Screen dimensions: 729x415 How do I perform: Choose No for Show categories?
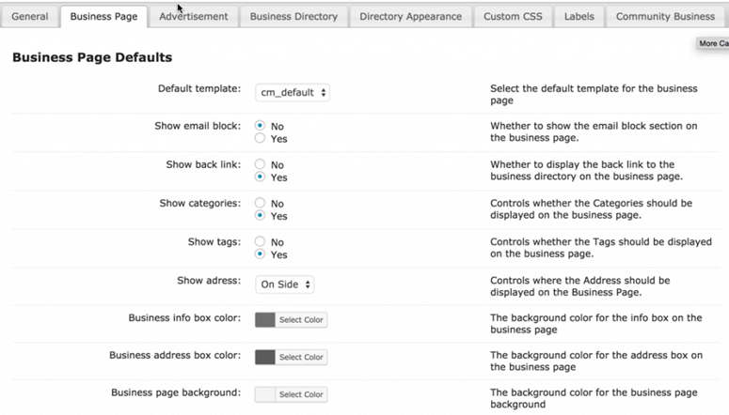261,203
